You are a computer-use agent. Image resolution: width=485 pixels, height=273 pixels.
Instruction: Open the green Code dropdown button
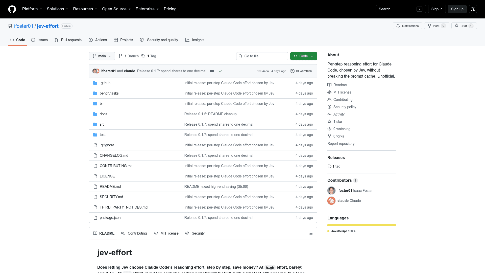(x=304, y=56)
